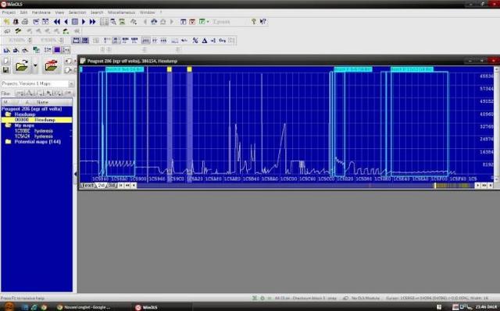The width and height of the screenshot is (500, 311).
Task: Click the green-black icon in second toolbar row
Action: point(66,31)
